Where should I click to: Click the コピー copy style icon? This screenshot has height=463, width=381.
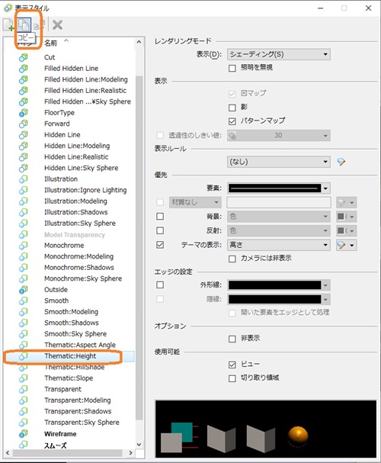(x=24, y=25)
